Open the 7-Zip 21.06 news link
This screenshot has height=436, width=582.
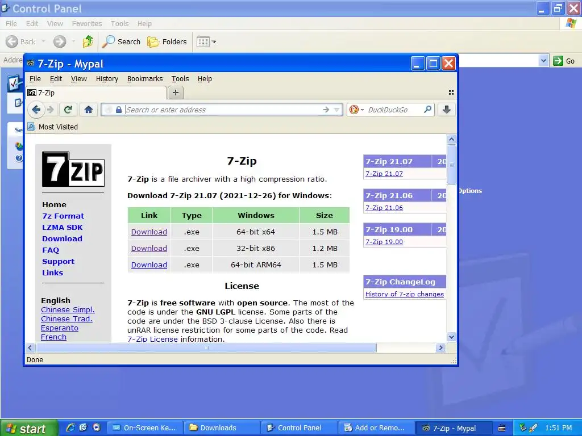pos(384,208)
